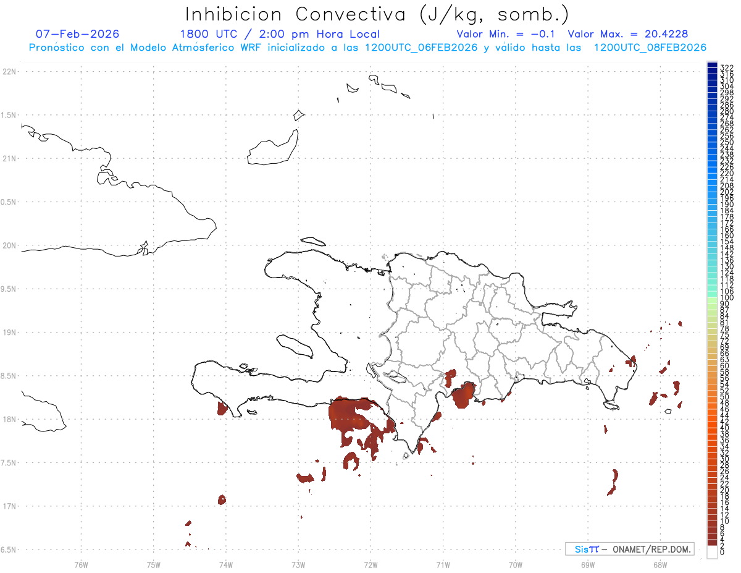Click colorbar label '0'
Image resolution: width=741 pixels, height=573 pixels.
[722, 551]
